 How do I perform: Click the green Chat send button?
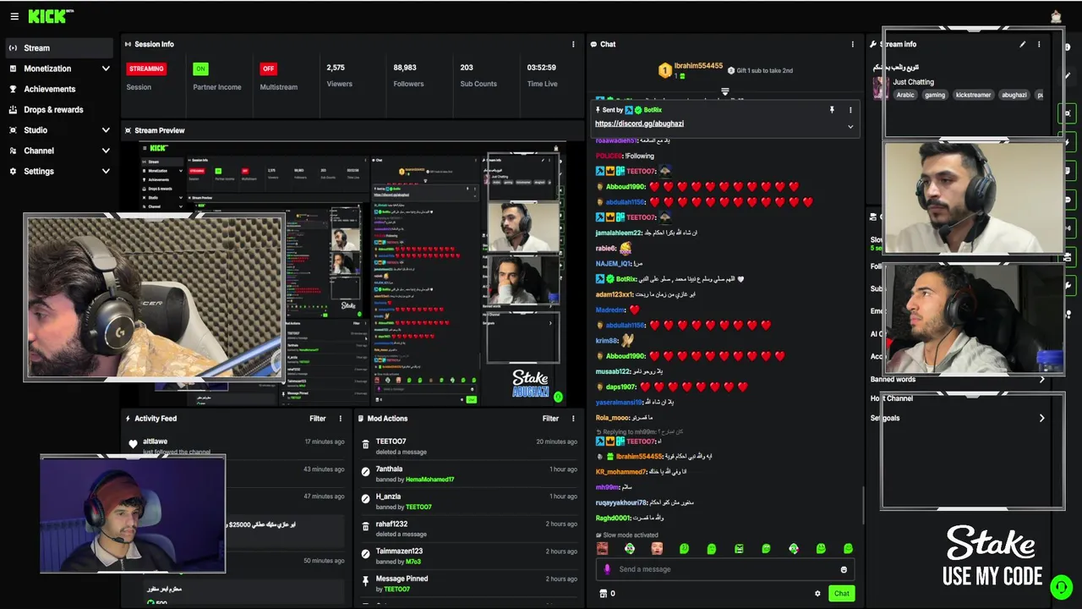(x=841, y=594)
